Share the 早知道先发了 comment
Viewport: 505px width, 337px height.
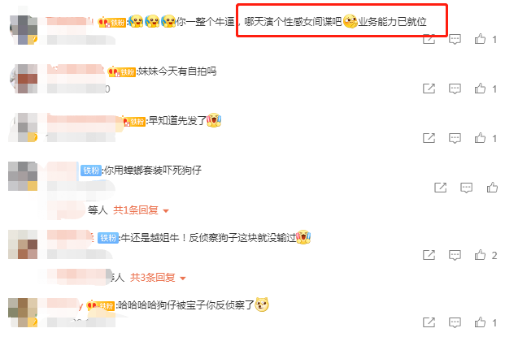click(x=429, y=138)
